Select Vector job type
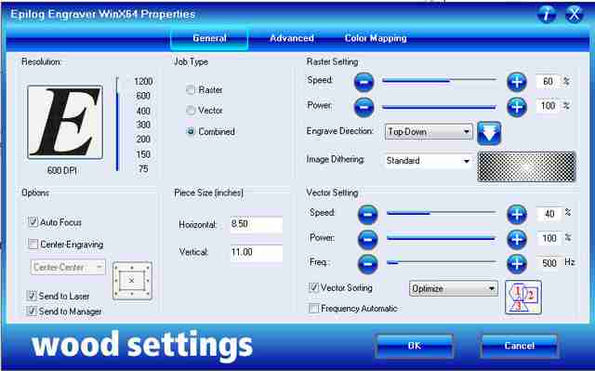The image size is (595, 371). pyautogui.click(x=190, y=111)
